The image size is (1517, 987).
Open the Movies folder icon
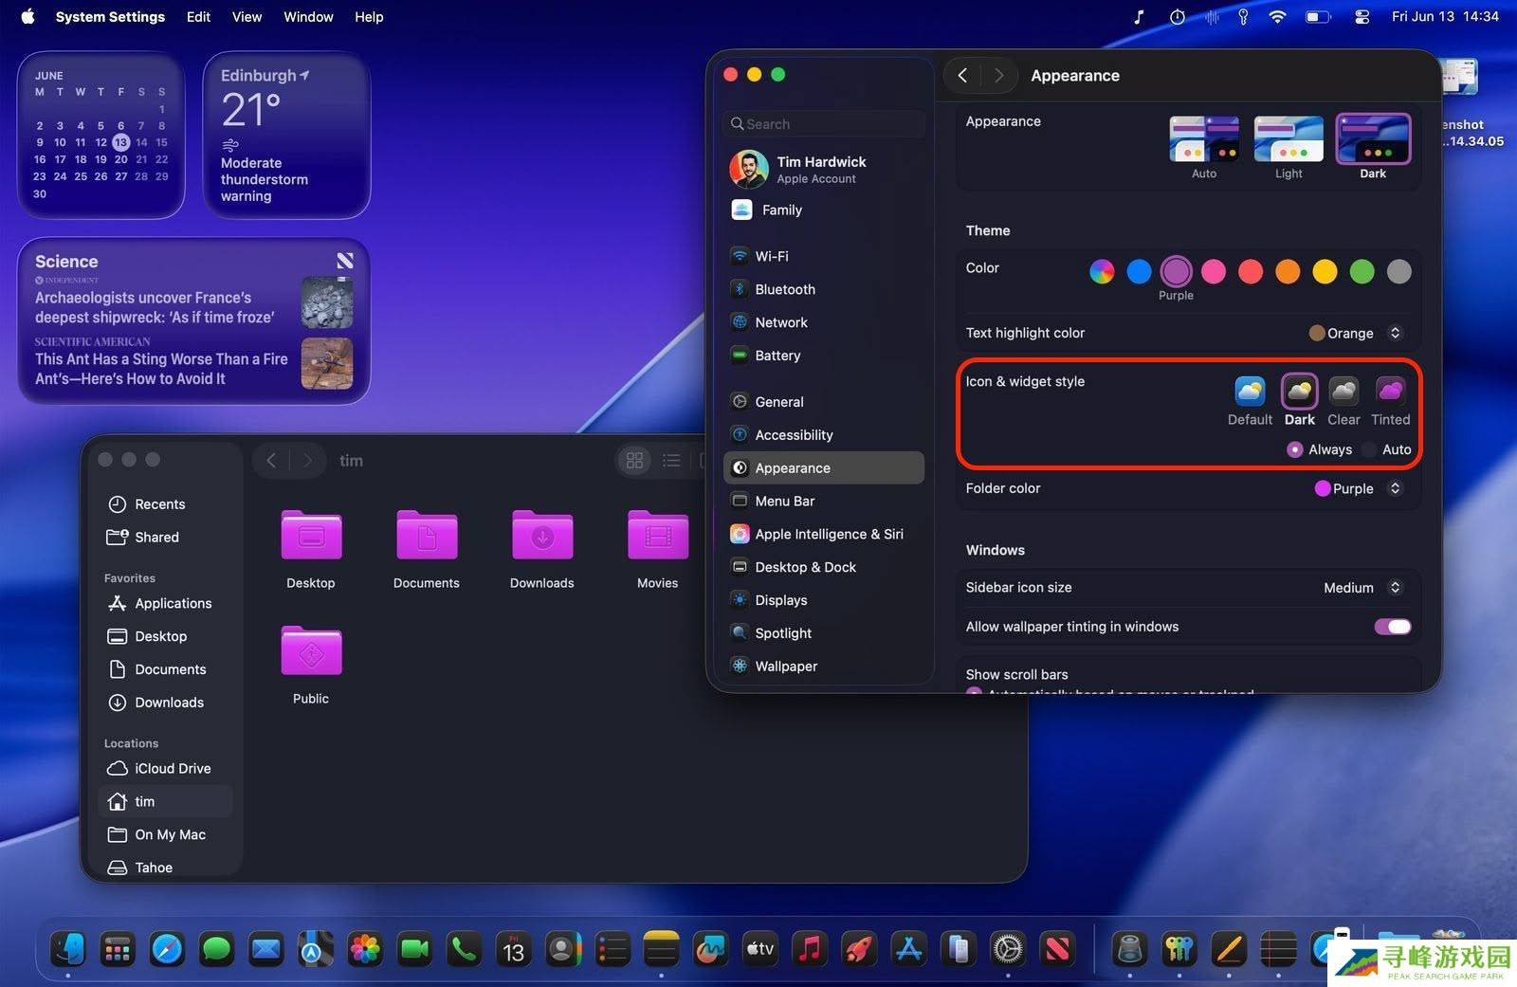point(657,538)
